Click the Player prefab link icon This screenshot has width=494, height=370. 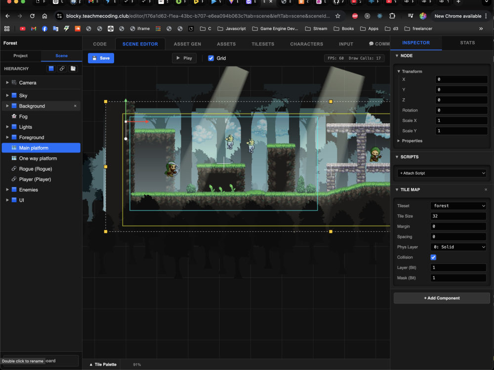point(14,179)
